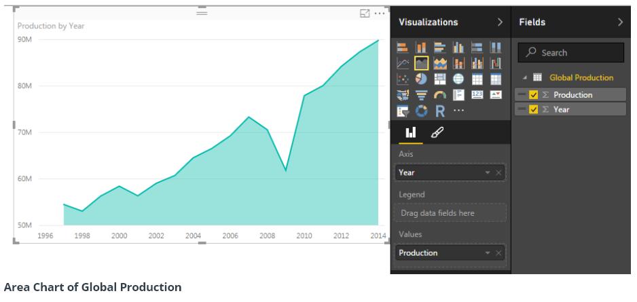Switch to the Fields (bars) tab

(x=411, y=132)
